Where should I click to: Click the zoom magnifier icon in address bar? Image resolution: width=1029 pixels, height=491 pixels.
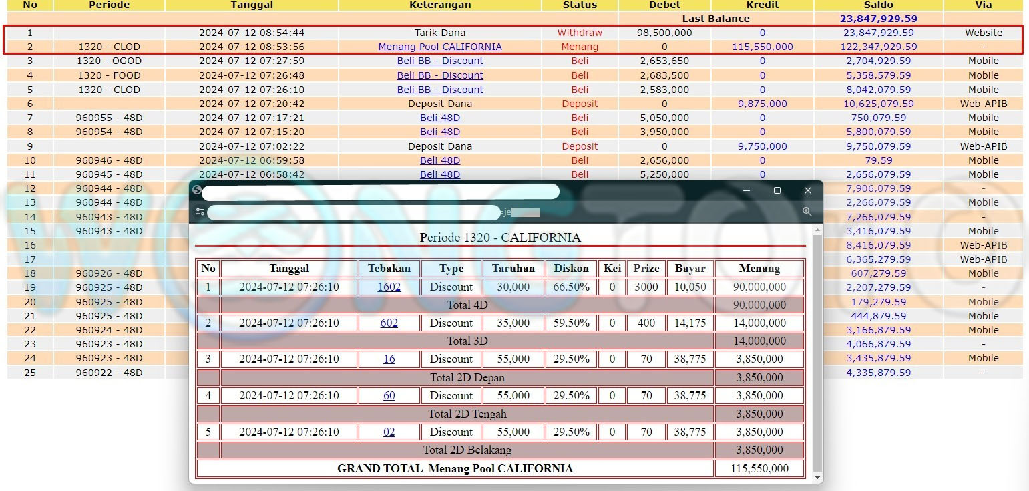(807, 212)
